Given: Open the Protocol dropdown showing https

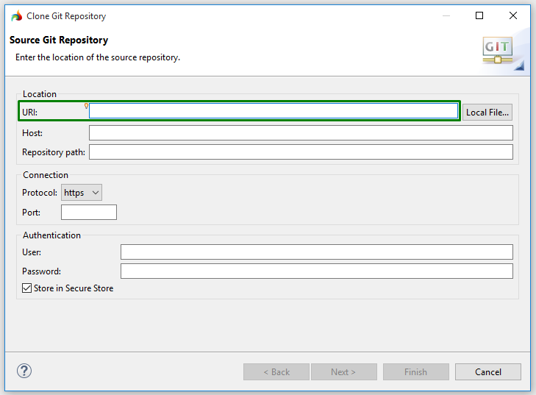Looking at the screenshot, I should point(81,193).
